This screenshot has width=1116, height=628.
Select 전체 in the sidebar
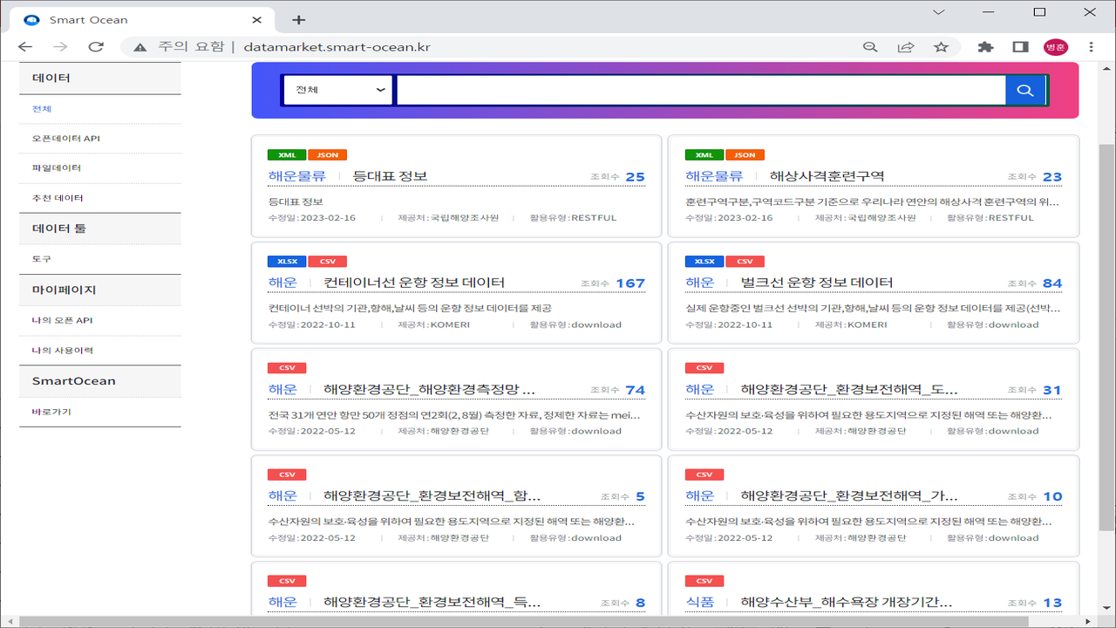point(42,109)
